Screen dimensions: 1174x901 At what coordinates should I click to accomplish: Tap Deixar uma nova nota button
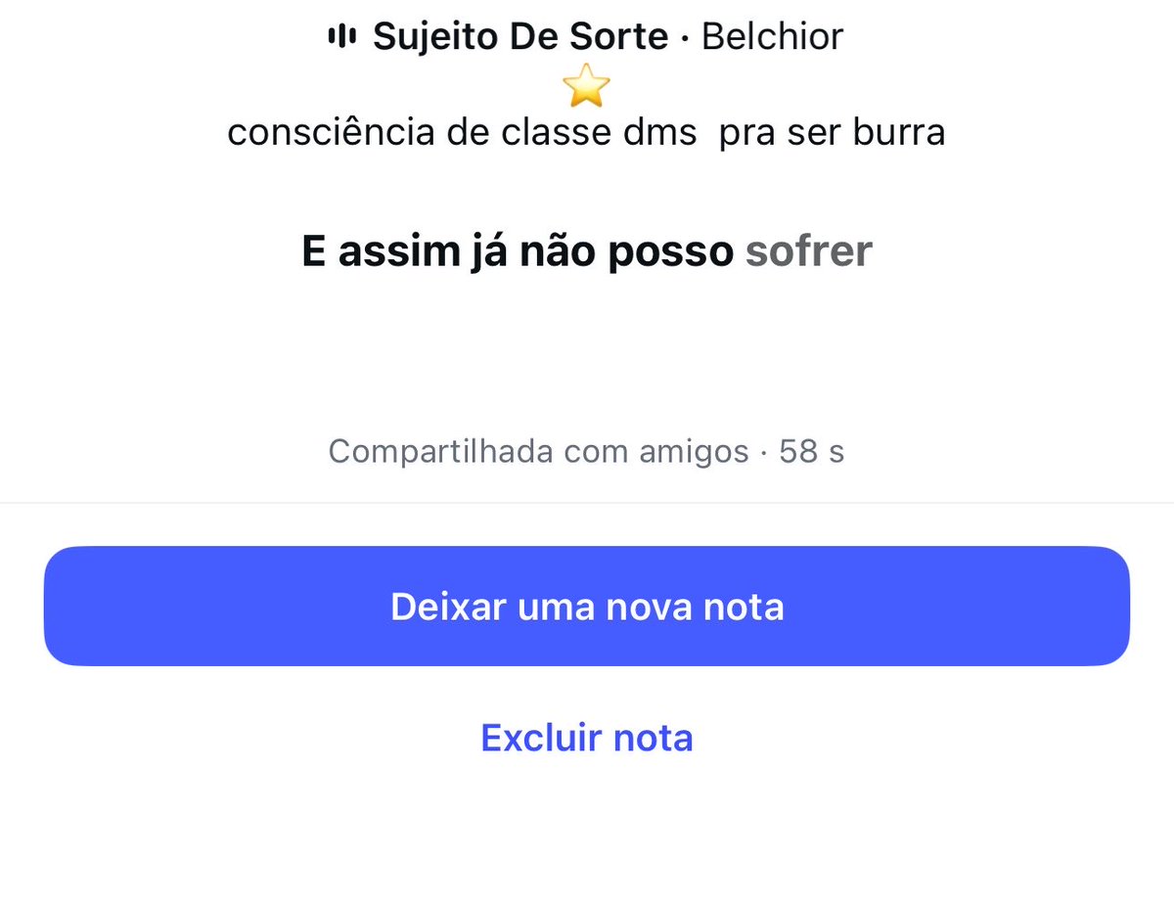[x=587, y=607]
